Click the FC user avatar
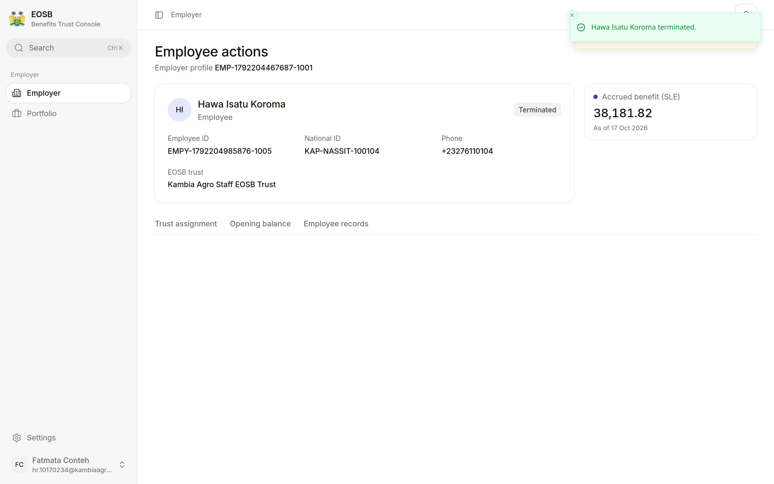Screen dimensions: 774x484 [x=19, y=464]
